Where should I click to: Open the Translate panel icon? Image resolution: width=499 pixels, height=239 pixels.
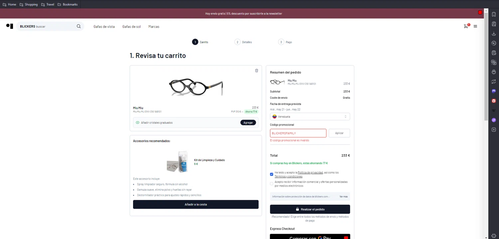[494, 62]
